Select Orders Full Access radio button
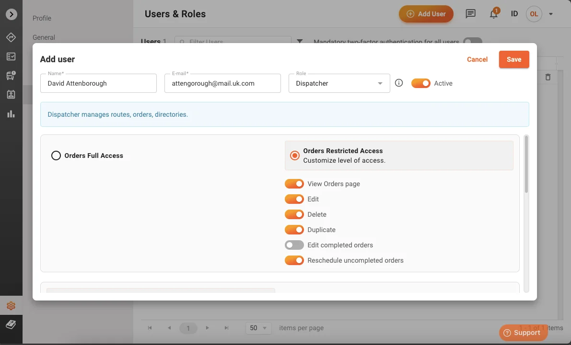 [56, 156]
